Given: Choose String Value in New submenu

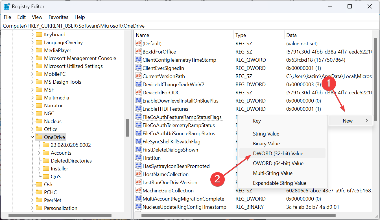Looking at the screenshot, I should coord(282,134).
